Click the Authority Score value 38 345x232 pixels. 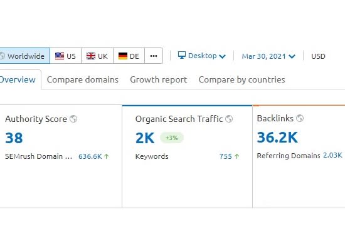pyautogui.click(x=14, y=138)
